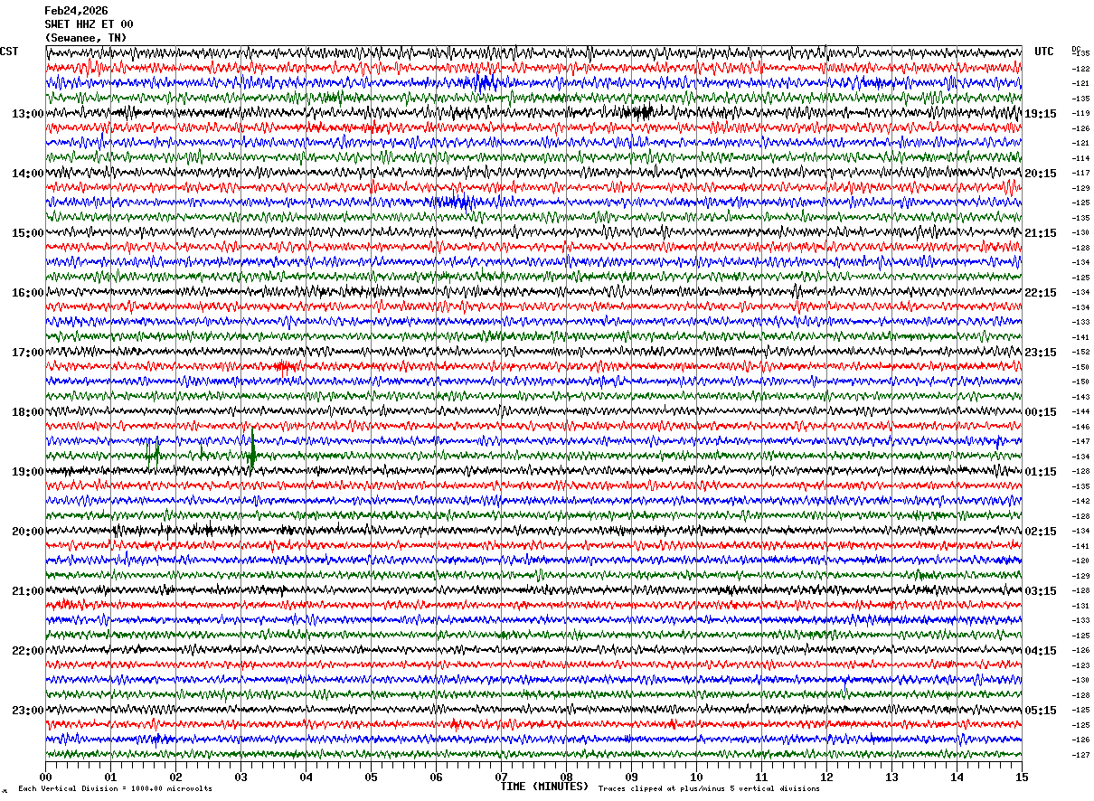The image size is (1094, 801).
Task: Click the 05:15 UTC time label
Action: tap(1041, 711)
